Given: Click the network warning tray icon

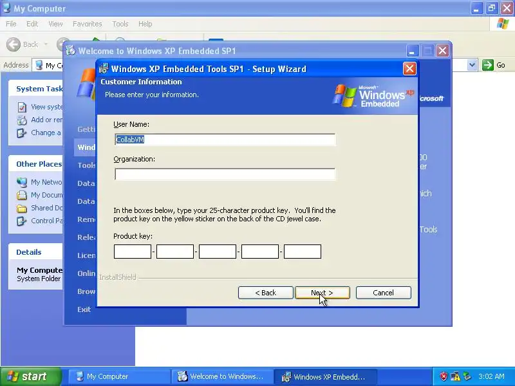Looking at the screenshot, I should pos(456,376).
